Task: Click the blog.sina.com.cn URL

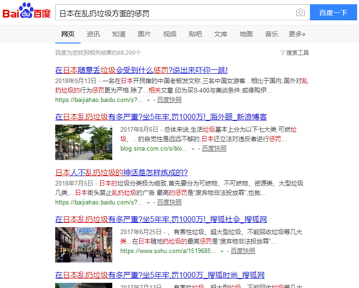Action: (154, 148)
